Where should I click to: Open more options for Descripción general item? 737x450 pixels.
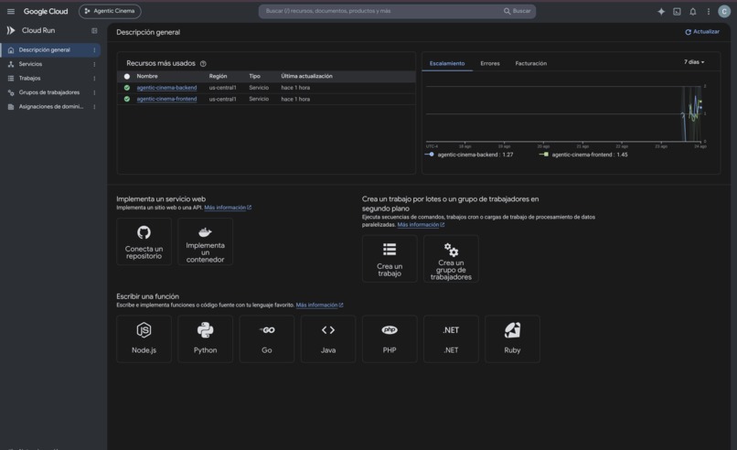click(94, 49)
